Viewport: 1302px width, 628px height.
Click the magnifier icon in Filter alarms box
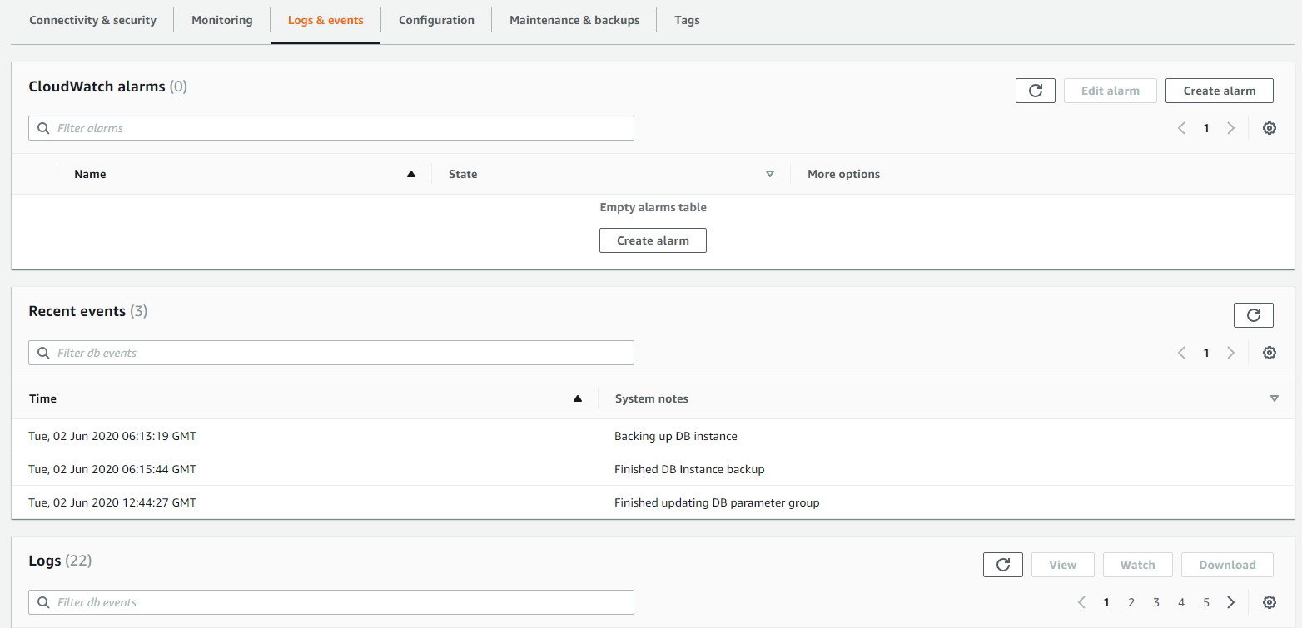coord(43,127)
